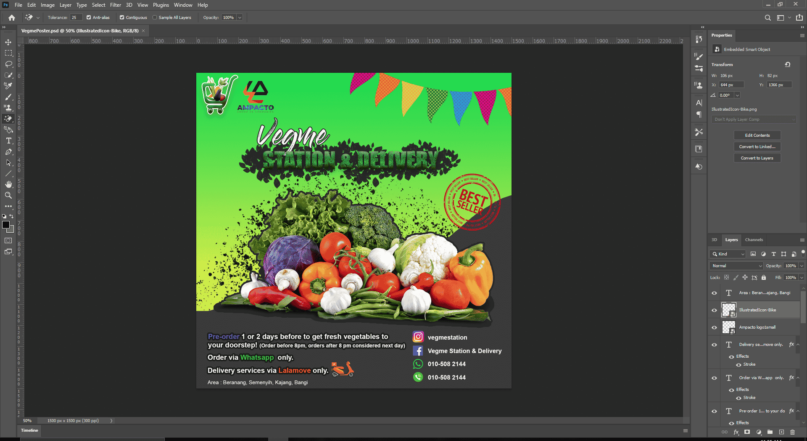The width and height of the screenshot is (807, 441).
Task: Select the Zoom tool
Action: (8, 195)
